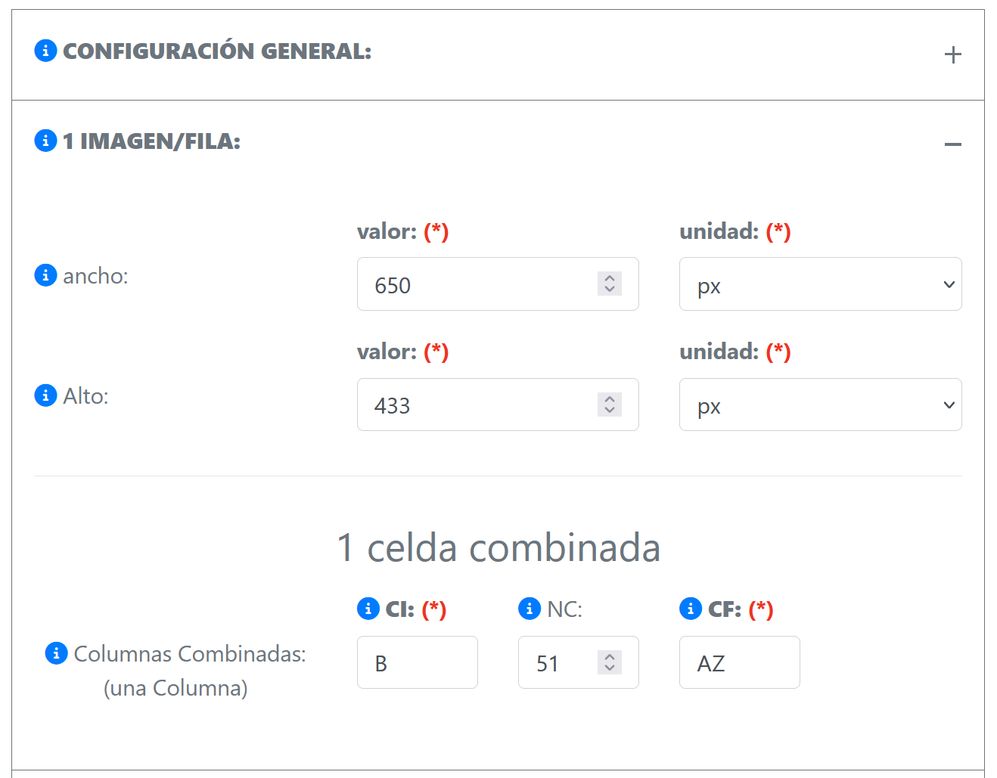Screen dimensions: 997x778
Task: Click the info icon next to Alto
Action: pos(45,395)
